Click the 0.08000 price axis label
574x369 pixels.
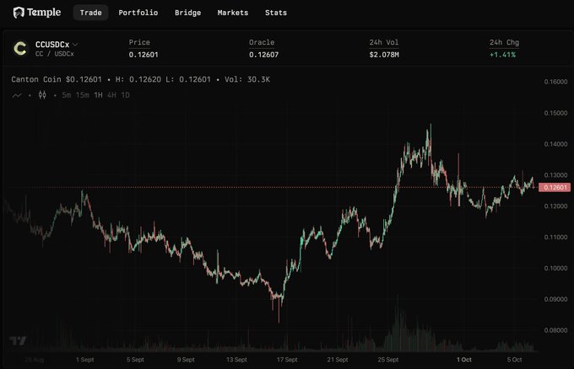pyautogui.click(x=555, y=330)
